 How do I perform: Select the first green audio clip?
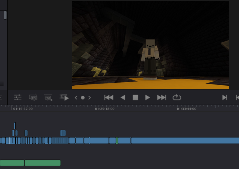12,163
